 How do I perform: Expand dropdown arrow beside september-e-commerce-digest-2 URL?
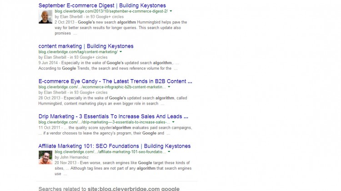click(171, 11)
